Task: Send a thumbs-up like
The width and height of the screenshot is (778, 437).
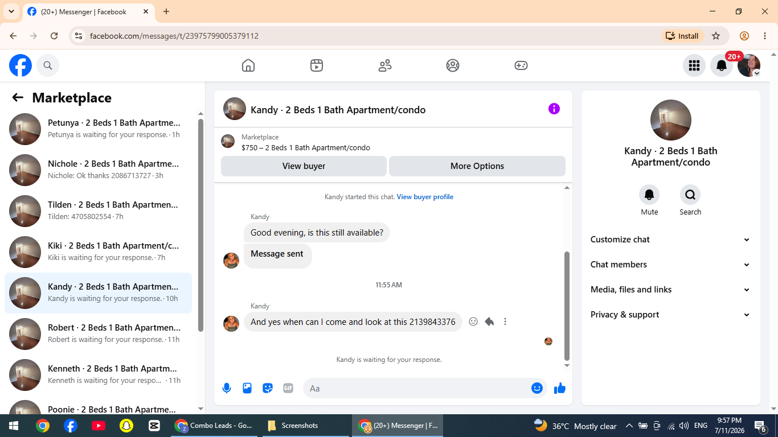Action: [560, 388]
